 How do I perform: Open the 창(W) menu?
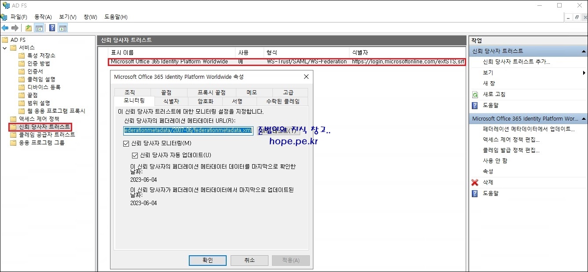tap(90, 17)
